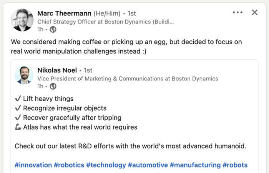Click the flexed arm emoji before Atlas
This screenshot has width=269, height=173.
(18, 127)
